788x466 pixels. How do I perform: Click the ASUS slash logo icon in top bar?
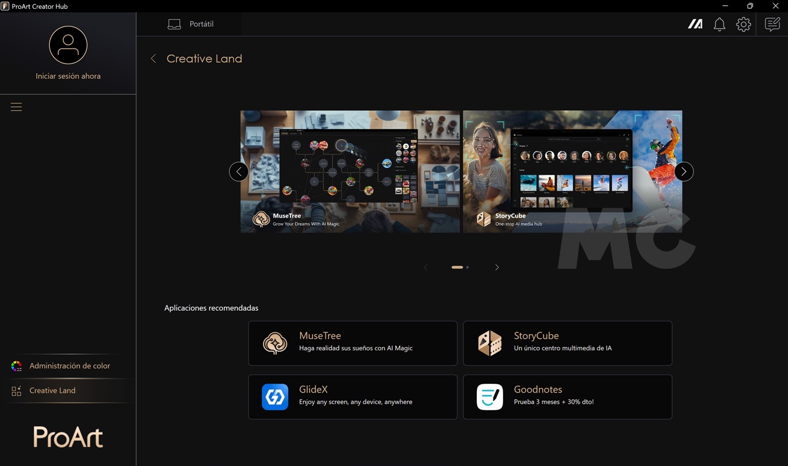[x=695, y=24]
